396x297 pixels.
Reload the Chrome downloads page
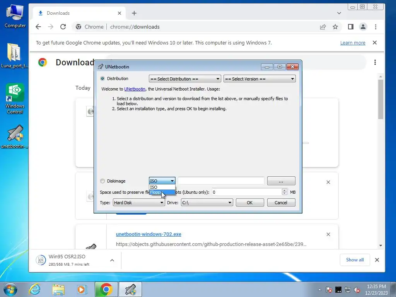pyautogui.click(x=63, y=27)
